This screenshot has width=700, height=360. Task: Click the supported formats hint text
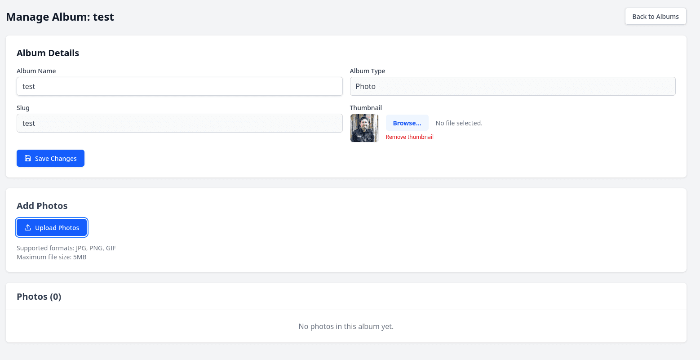[x=66, y=248]
